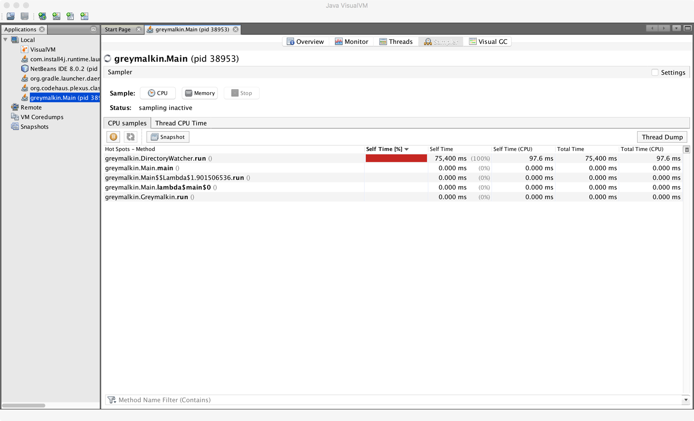Select the Thread CPU Time subtab
The width and height of the screenshot is (694, 421).
point(181,123)
